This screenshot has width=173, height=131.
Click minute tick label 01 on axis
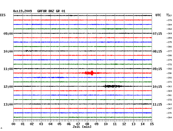coord(23,124)
